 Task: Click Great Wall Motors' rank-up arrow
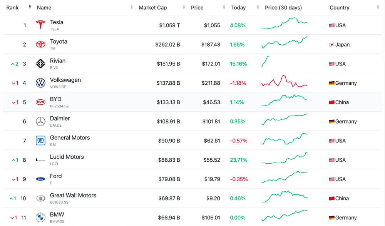click(x=11, y=198)
